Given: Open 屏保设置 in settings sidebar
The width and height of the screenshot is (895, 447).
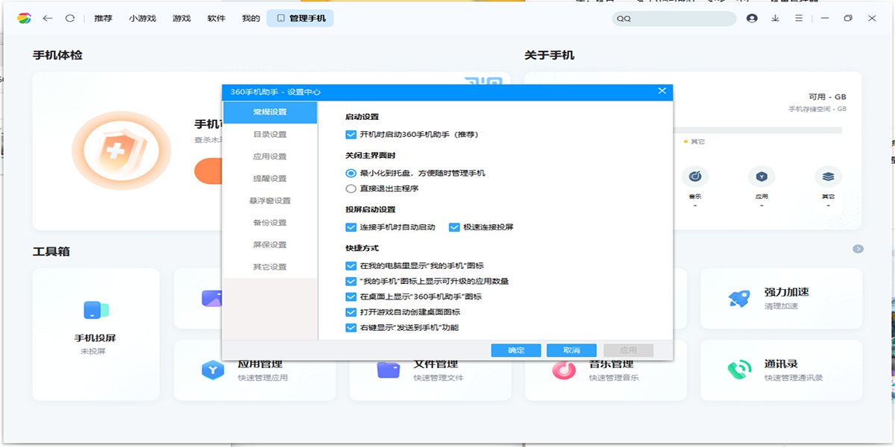Looking at the screenshot, I should (x=270, y=245).
